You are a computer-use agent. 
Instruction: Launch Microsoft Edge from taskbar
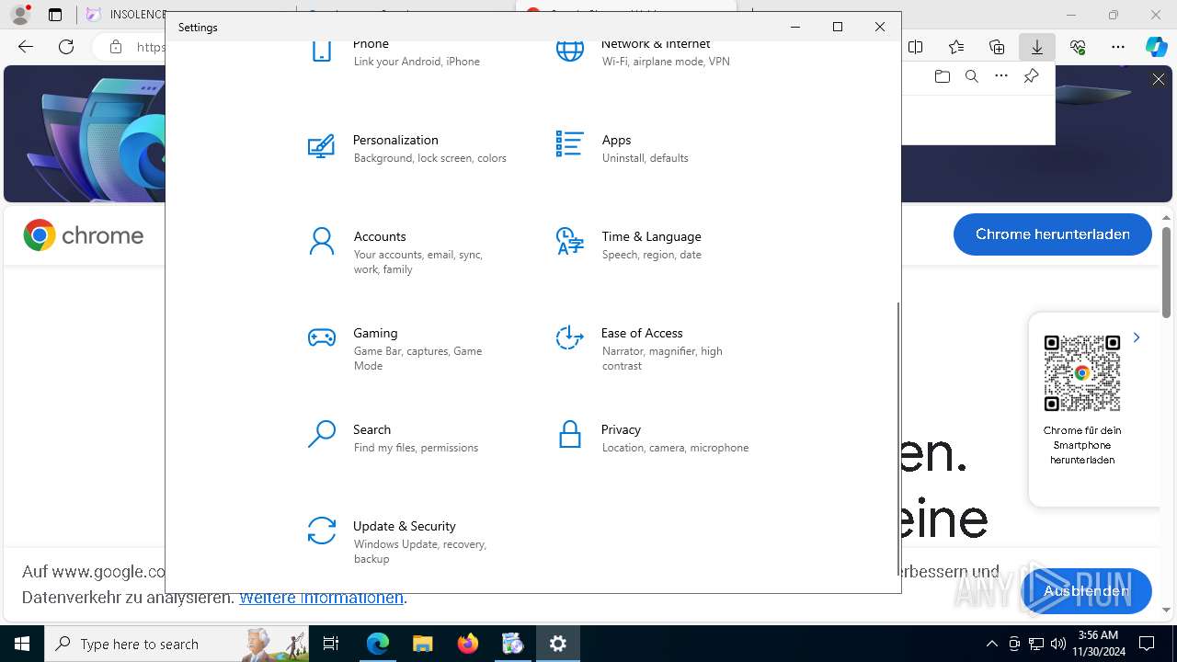point(378,644)
